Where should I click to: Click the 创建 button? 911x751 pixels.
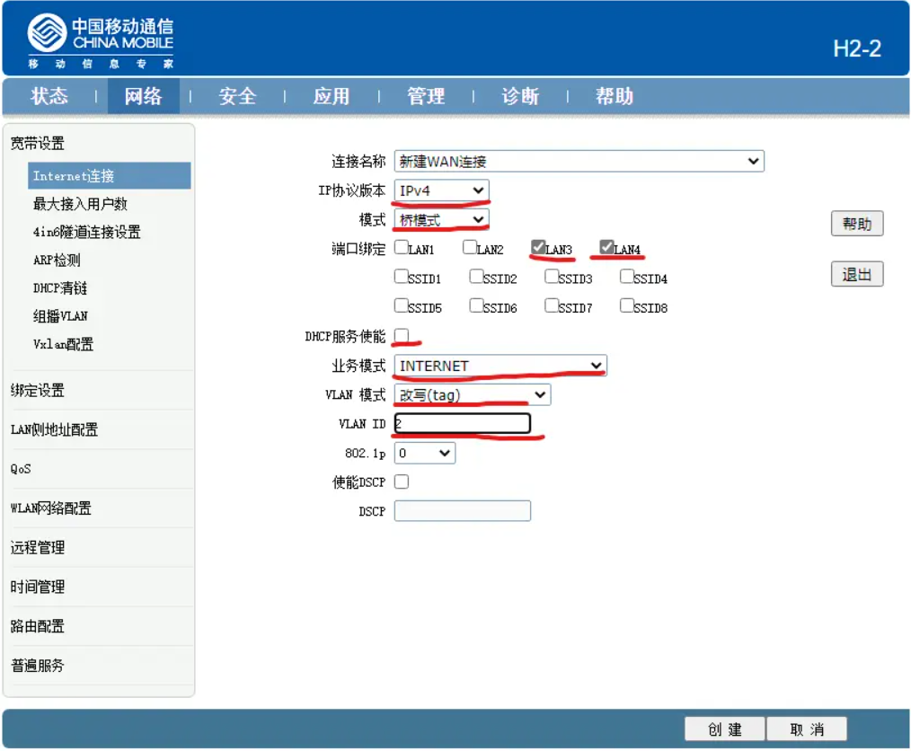tap(724, 729)
